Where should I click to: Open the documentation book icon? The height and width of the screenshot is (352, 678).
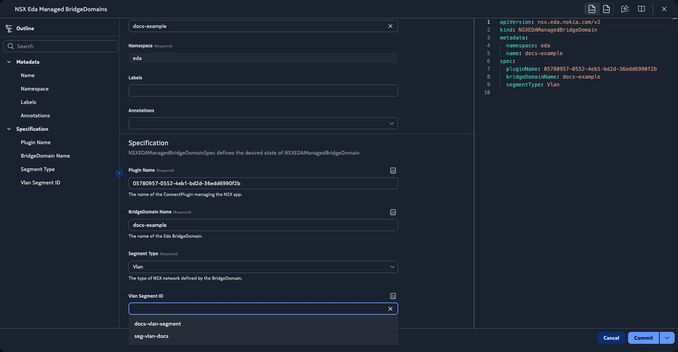point(641,9)
